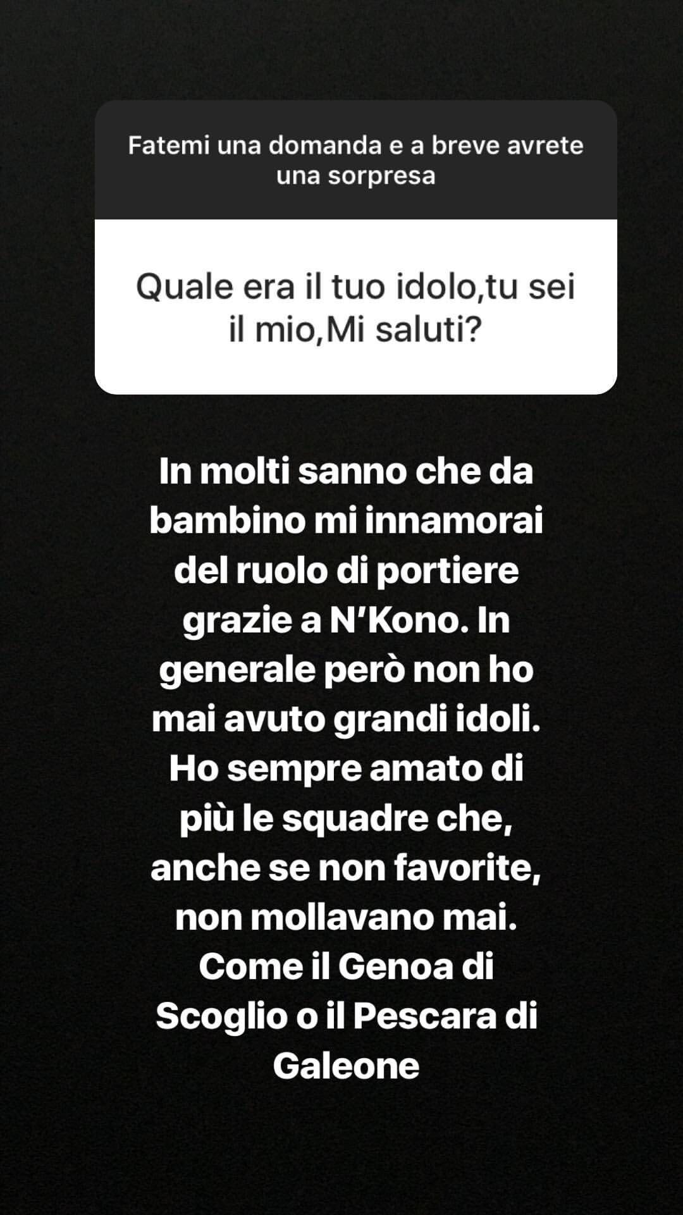This screenshot has width=683, height=1215.
Task: Tap the line 'In molti sanno che da'
Action: point(346,472)
